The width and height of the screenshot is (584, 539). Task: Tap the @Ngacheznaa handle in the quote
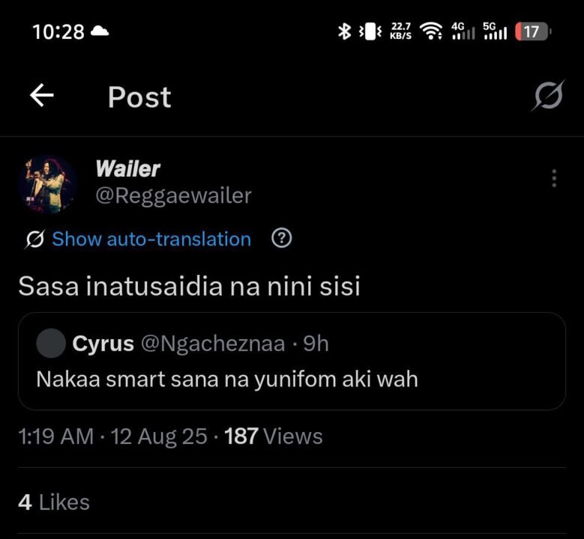(x=213, y=344)
